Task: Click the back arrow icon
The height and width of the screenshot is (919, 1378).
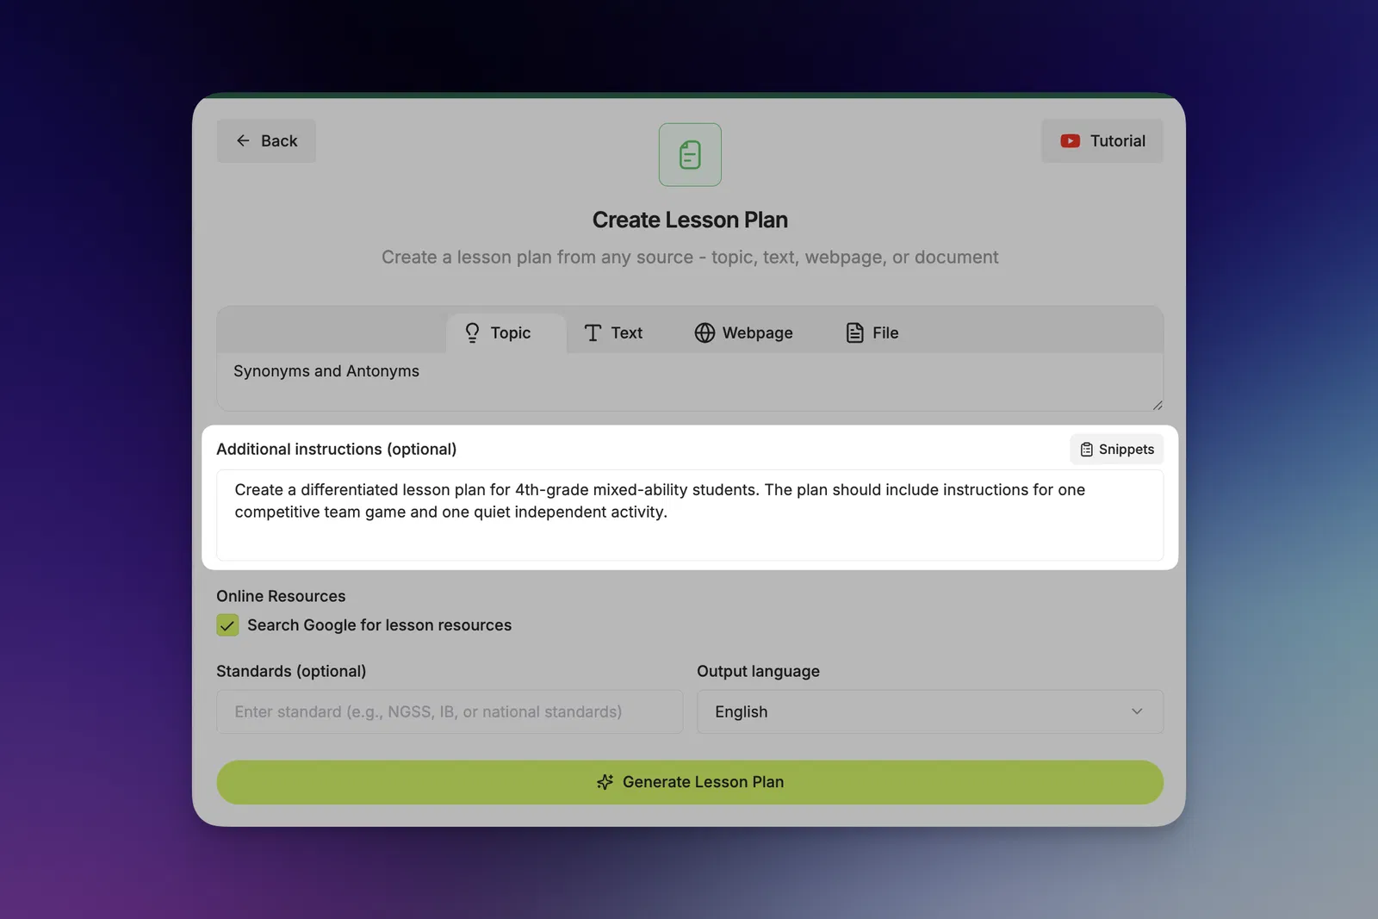Action: click(x=243, y=140)
